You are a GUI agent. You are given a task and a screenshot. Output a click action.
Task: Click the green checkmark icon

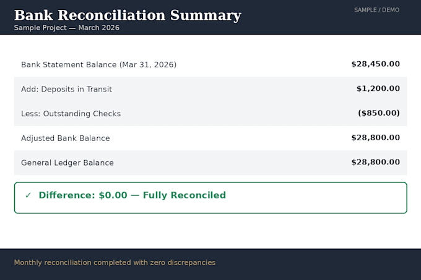point(28,195)
